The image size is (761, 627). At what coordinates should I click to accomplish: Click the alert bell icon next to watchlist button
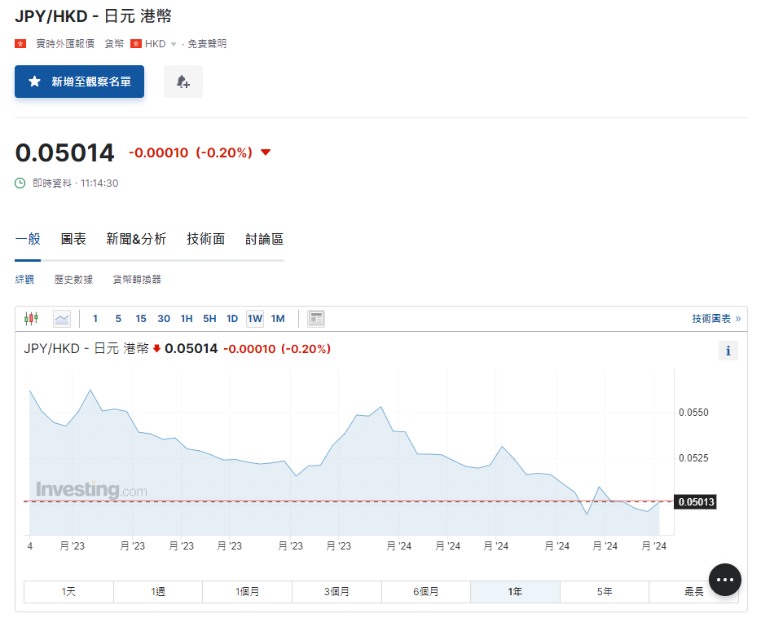183,82
